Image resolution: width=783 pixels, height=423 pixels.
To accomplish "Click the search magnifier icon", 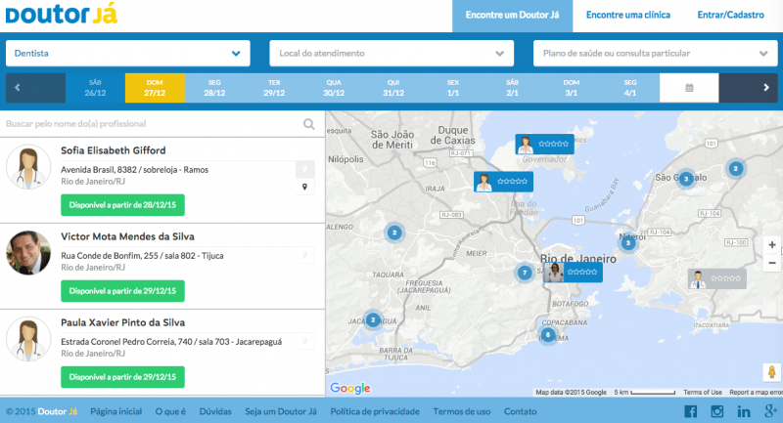I will [x=309, y=124].
